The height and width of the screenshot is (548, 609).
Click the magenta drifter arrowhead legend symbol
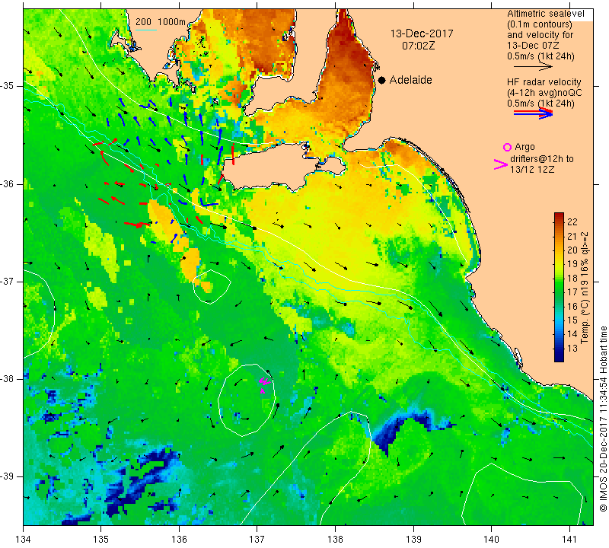tap(501, 164)
